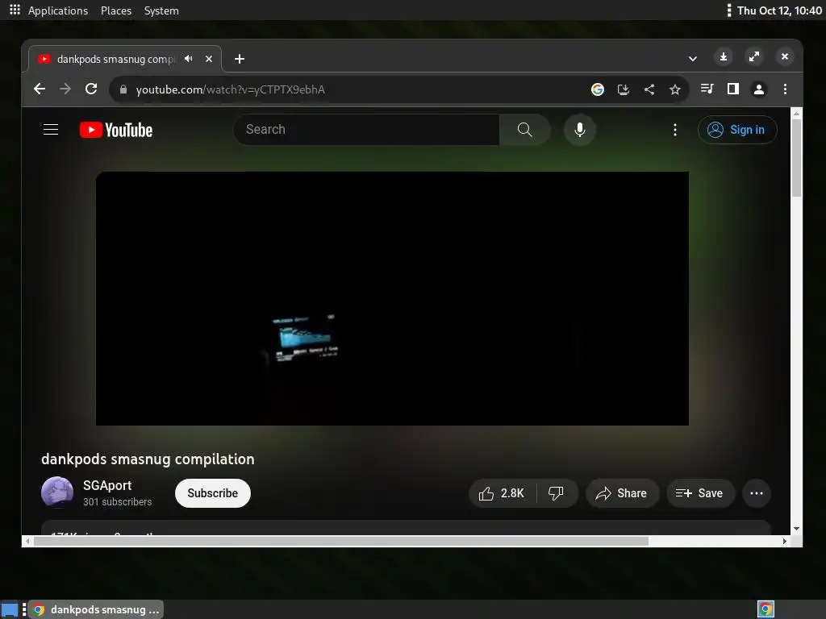The height and width of the screenshot is (619, 826).
Task: Open Chrome's three-dot menu
Action: click(785, 89)
